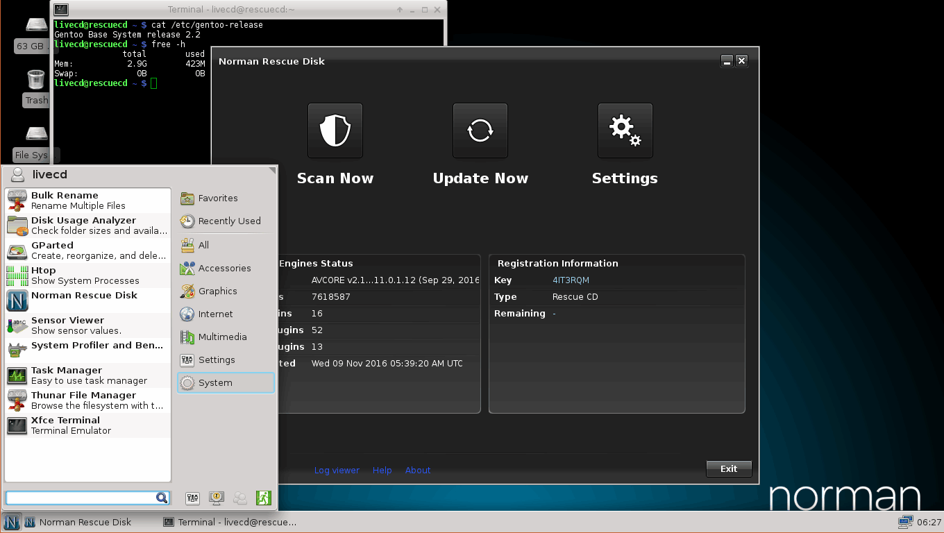Select the Favorites category
Screen dimensions: 944x533
click(226, 198)
